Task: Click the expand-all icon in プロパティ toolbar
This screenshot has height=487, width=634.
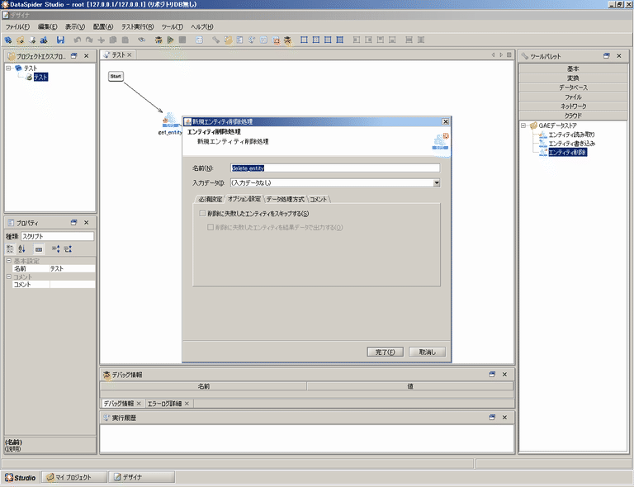Action: pyautogui.click(x=56, y=249)
